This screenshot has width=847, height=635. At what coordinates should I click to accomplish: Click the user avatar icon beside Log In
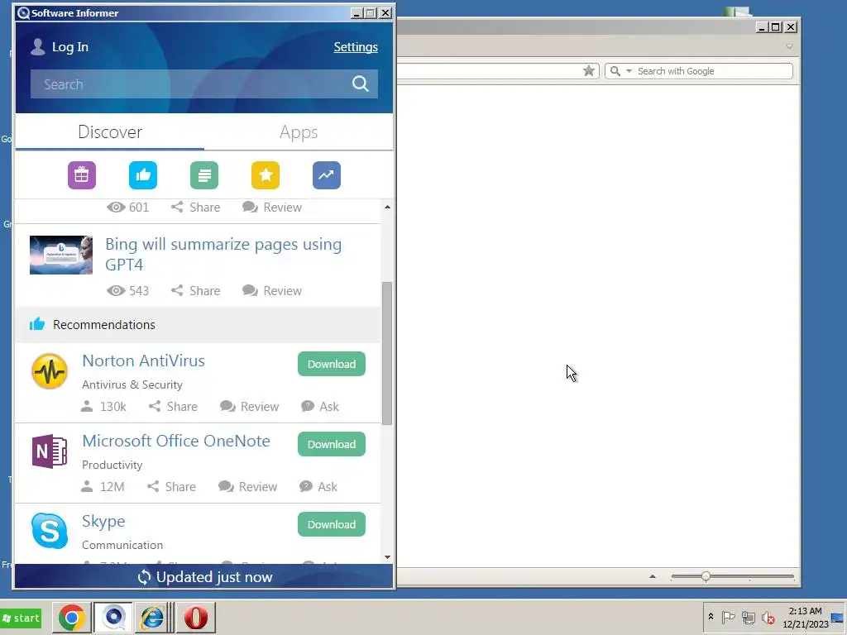(38, 47)
